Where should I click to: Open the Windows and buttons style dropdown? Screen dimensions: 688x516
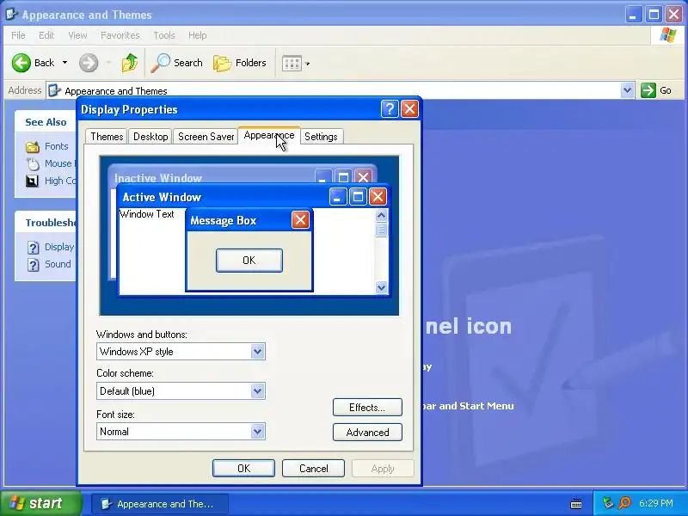[257, 352]
